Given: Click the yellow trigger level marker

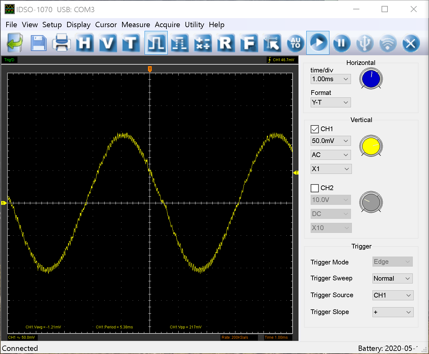Looking at the screenshot, I should pyautogui.click(x=296, y=173).
